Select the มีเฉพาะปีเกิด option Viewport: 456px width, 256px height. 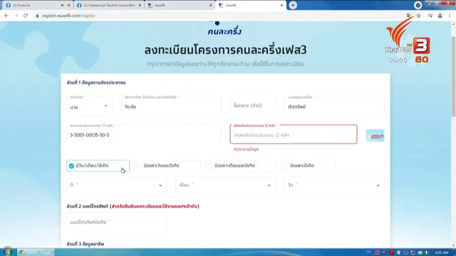coord(308,166)
